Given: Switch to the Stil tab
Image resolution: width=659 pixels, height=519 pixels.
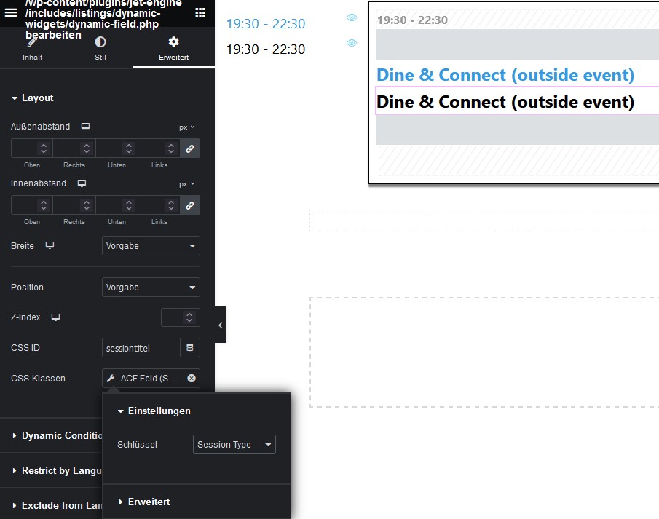Looking at the screenshot, I should [x=100, y=49].
